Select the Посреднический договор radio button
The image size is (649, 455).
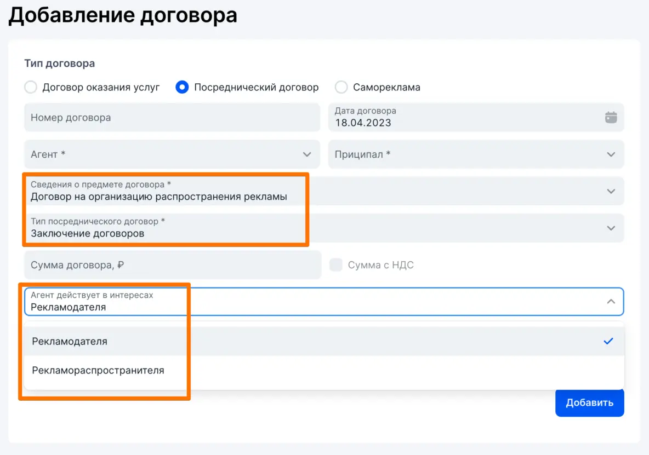(x=182, y=87)
